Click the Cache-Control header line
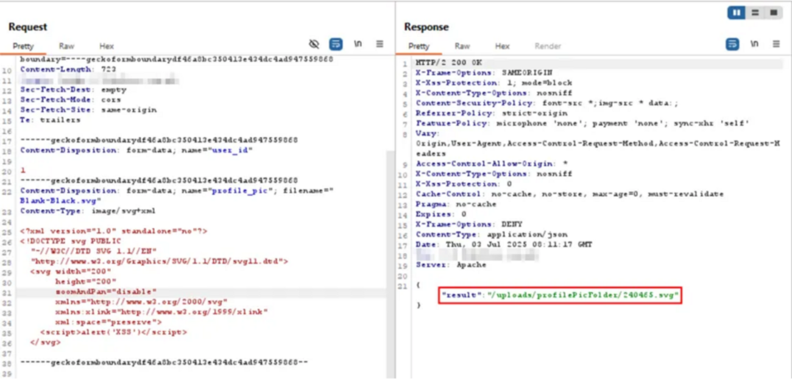The height and width of the screenshot is (379, 792). 569,194
